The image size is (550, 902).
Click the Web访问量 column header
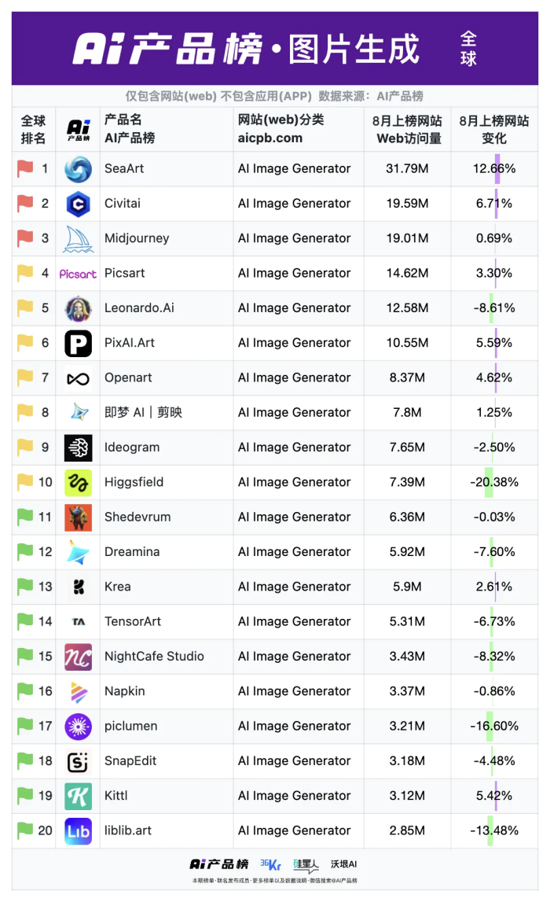[409, 138]
